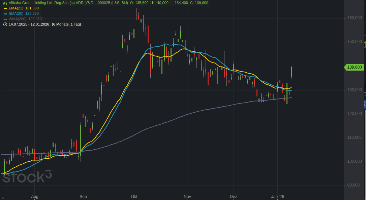This screenshot has width=366, height=200.
Task: Click the green 139,600 current price tag
Action: coord(354,67)
